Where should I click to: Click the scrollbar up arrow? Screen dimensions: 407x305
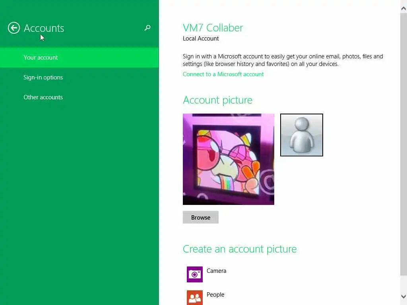coord(403,9)
